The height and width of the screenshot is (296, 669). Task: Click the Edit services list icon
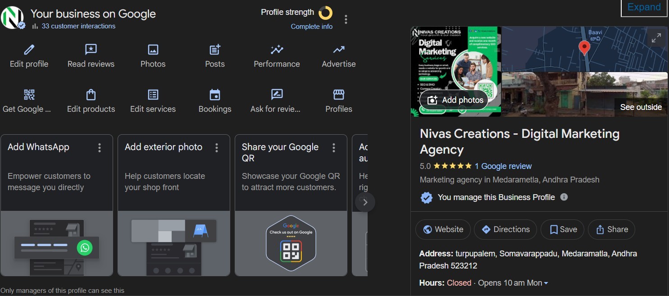pos(153,95)
